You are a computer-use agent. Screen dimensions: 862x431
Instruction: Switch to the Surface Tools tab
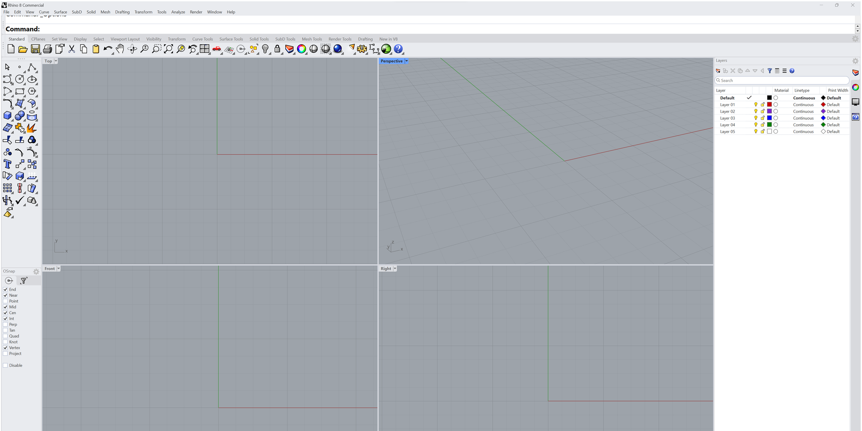click(231, 39)
